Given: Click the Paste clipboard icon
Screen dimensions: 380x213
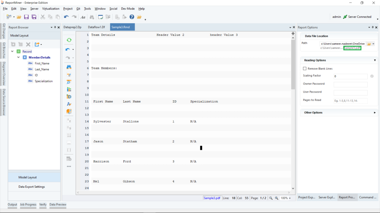Looking at the screenshot, I should [58, 17].
